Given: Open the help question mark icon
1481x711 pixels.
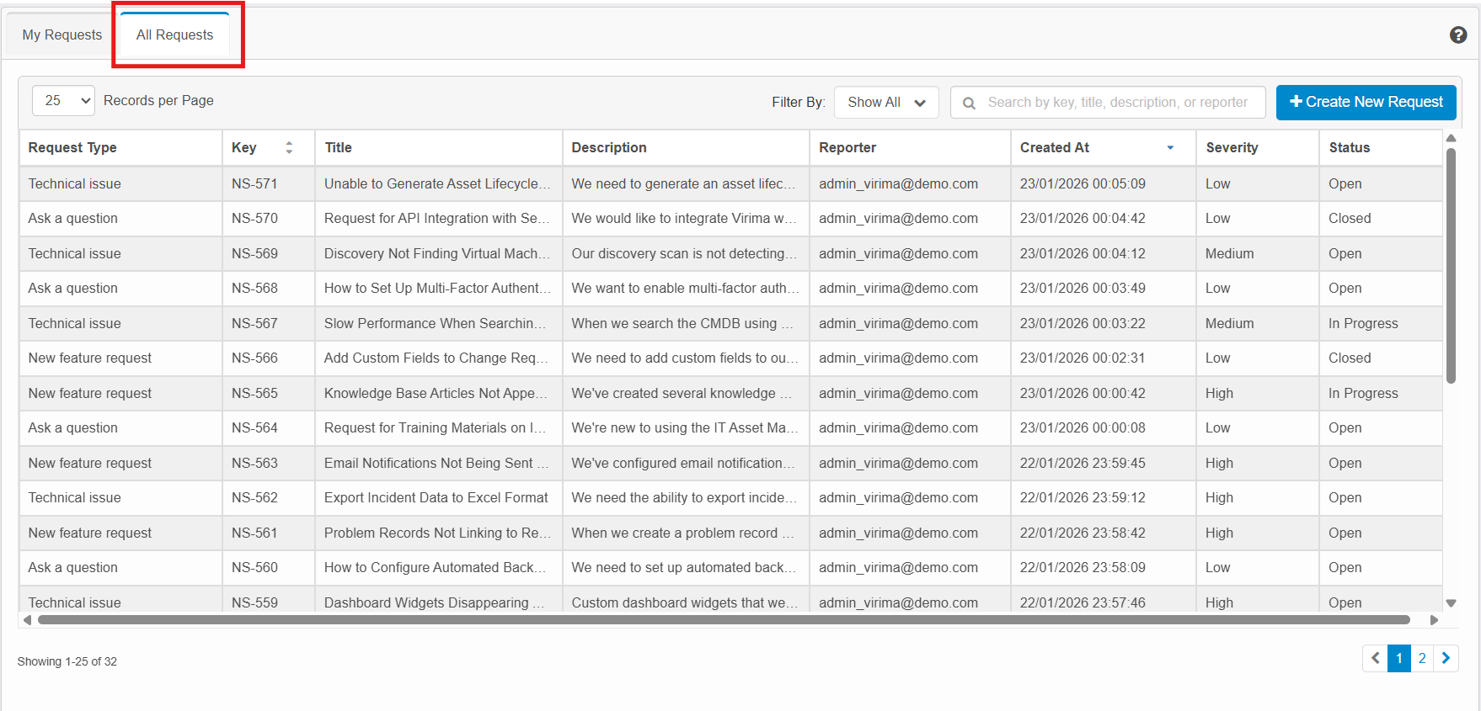Looking at the screenshot, I should [1458, 34].
